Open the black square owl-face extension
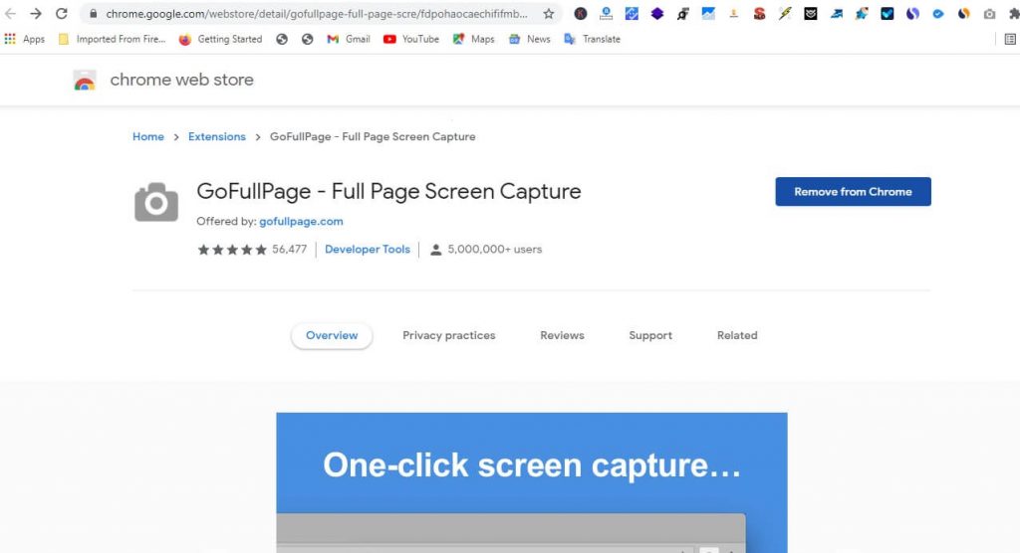Image resolution: width=1020 pixels, height=553 pixels. [x=811, y=14]
